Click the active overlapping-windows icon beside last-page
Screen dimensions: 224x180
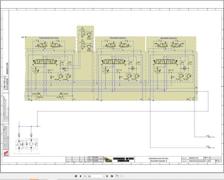pos(117,176)
